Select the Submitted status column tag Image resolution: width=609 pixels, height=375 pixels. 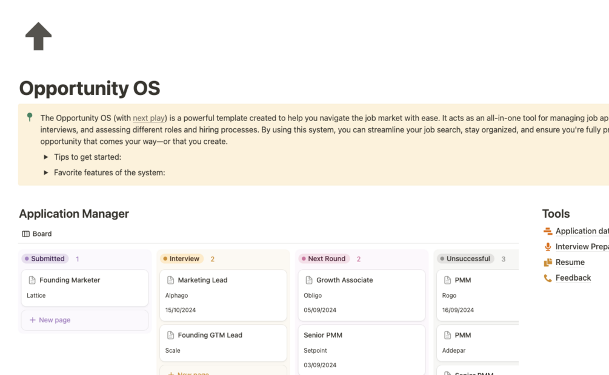click(x=45, y=259)
